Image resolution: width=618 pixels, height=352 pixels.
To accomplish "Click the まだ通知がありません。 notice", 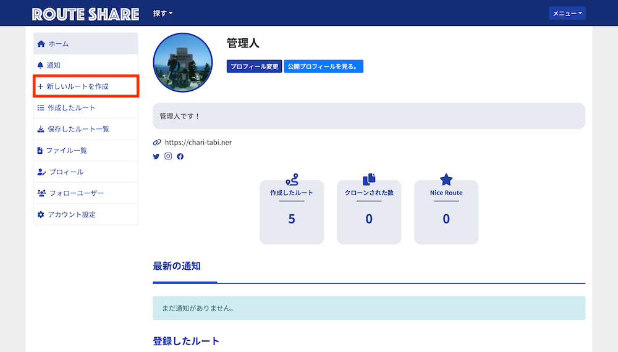I will (x=369, y=308).
